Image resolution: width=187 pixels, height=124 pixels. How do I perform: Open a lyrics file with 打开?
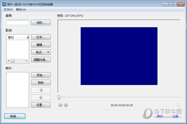tap(41, 37)
